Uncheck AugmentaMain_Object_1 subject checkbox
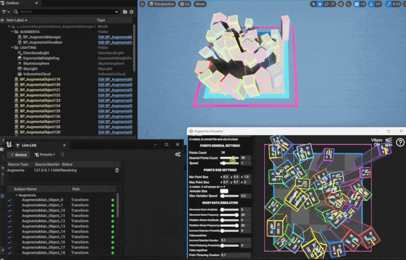The width and height of the screenshot is (406, 260). 10,205
